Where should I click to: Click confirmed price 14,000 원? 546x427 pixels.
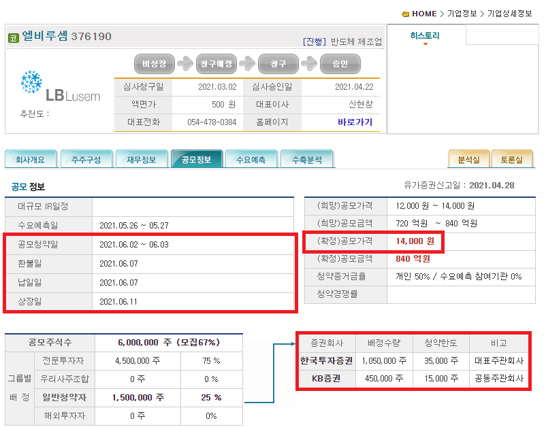[415, 241]
